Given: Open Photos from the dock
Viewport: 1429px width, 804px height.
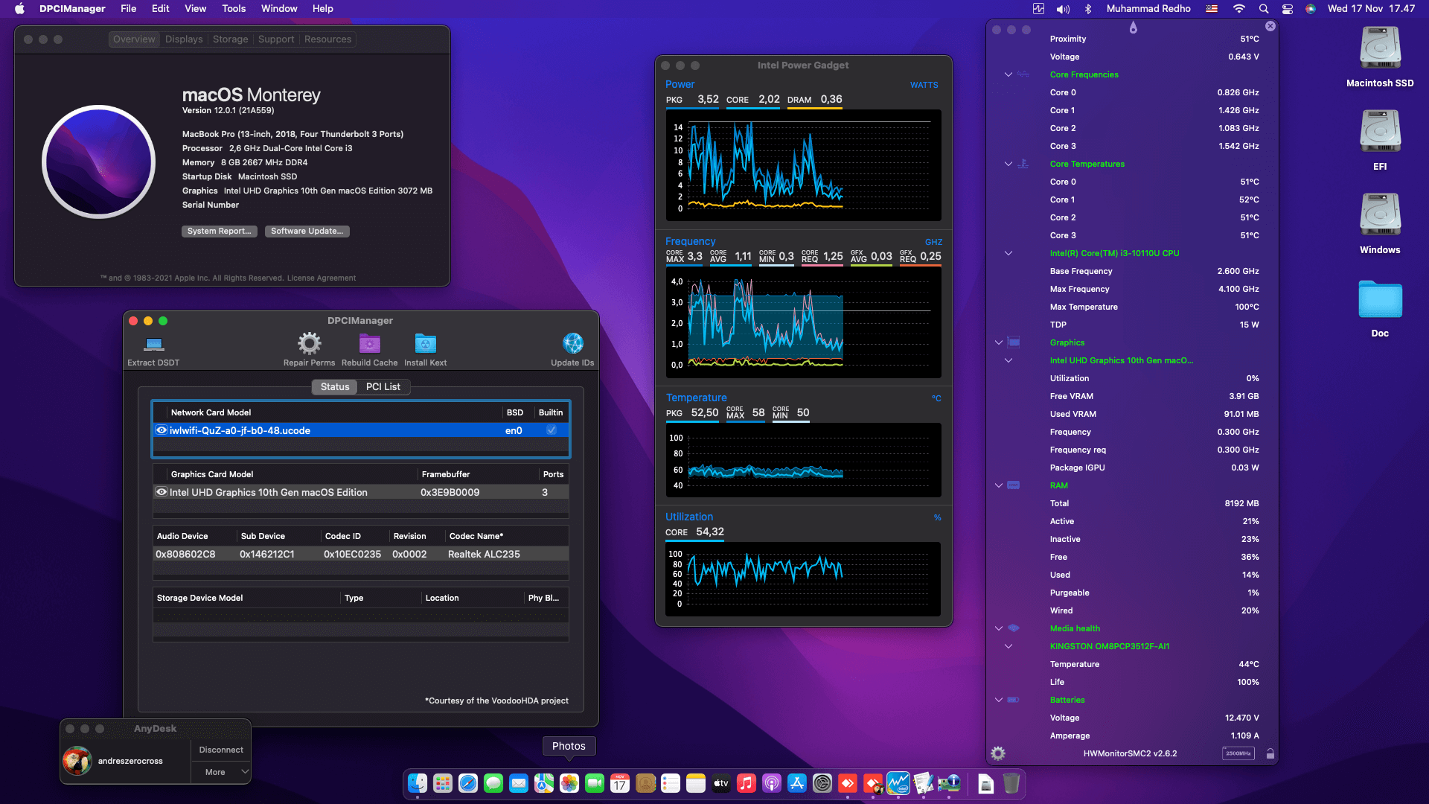Looking at the screenshot, I should click(x=569, y=783).
